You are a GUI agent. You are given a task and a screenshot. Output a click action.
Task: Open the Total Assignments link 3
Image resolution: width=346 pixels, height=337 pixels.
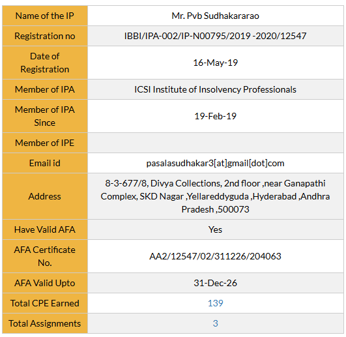pyautogui.click(x=215, y=323)
